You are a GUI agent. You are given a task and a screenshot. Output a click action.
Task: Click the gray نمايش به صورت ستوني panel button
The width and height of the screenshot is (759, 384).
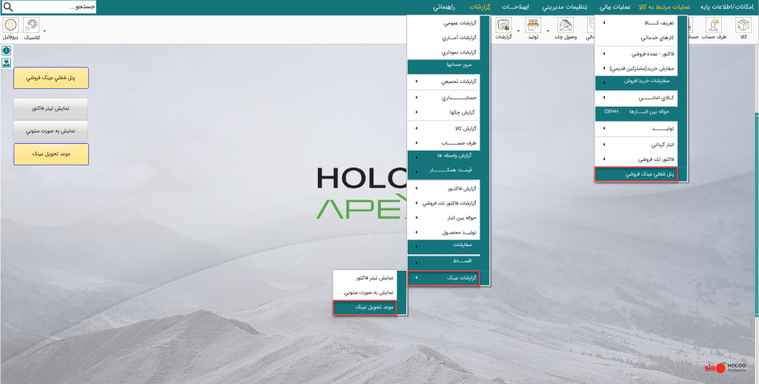(50, 131)
